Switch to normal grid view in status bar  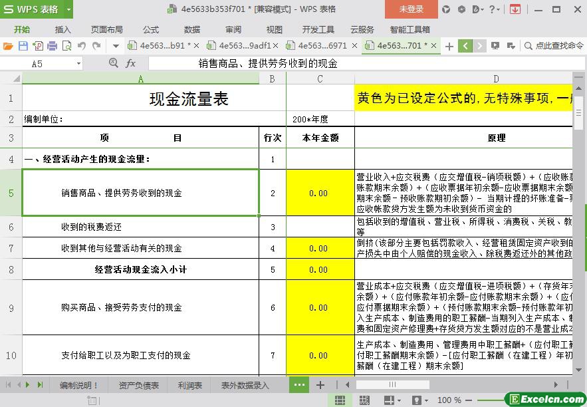pos(340,400)
